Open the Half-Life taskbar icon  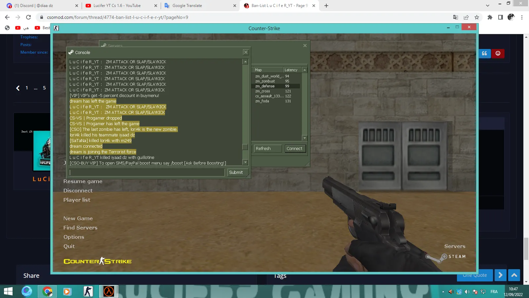click(x=108, y=291)
